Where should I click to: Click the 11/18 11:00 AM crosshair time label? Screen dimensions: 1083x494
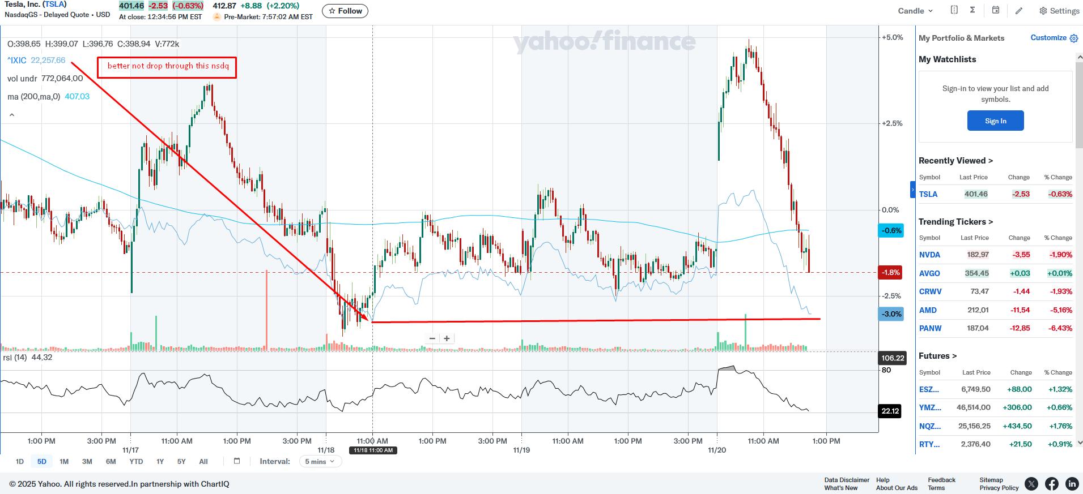[373, 450]
